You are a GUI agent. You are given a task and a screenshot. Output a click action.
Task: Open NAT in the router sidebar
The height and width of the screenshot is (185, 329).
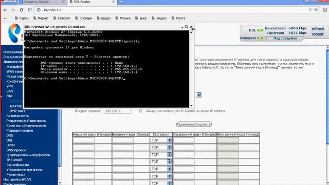coord(10,96)
